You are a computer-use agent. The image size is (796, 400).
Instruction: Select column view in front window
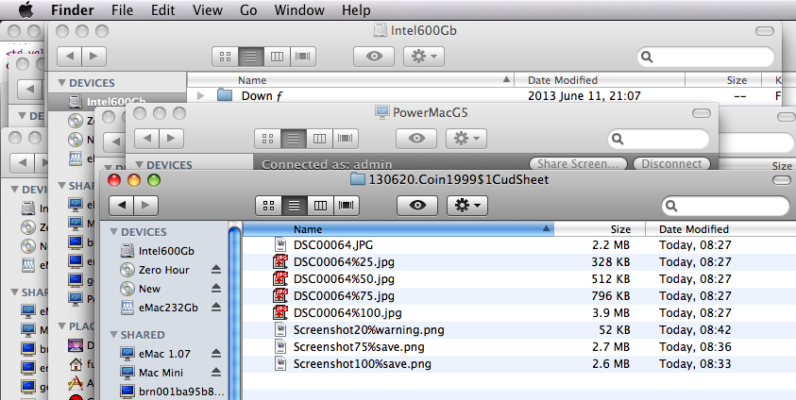point(320,206)
